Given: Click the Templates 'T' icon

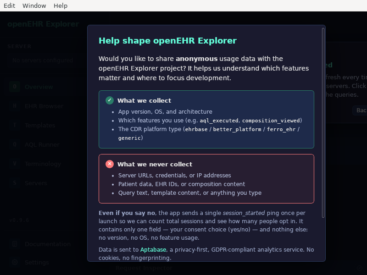Looking at the screenshot, I should 15,125.
